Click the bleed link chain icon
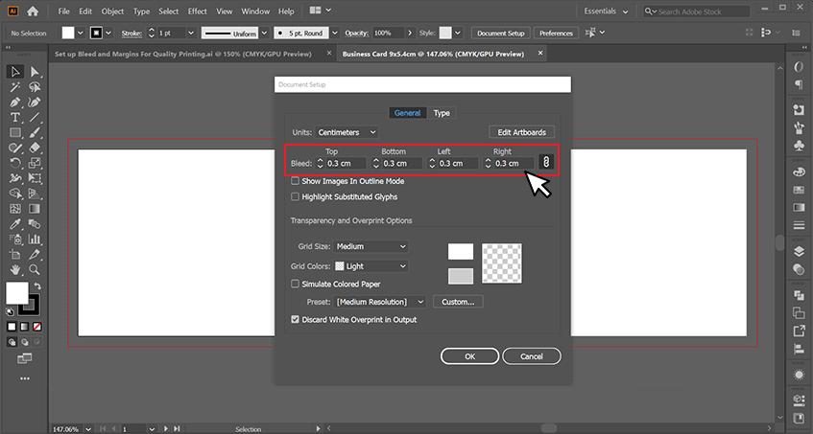 click(x=545, y=163)
